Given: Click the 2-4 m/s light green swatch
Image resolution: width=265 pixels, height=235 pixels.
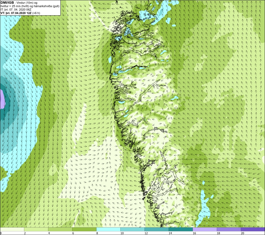Looking at the screenshot, I should pos(36,229).
